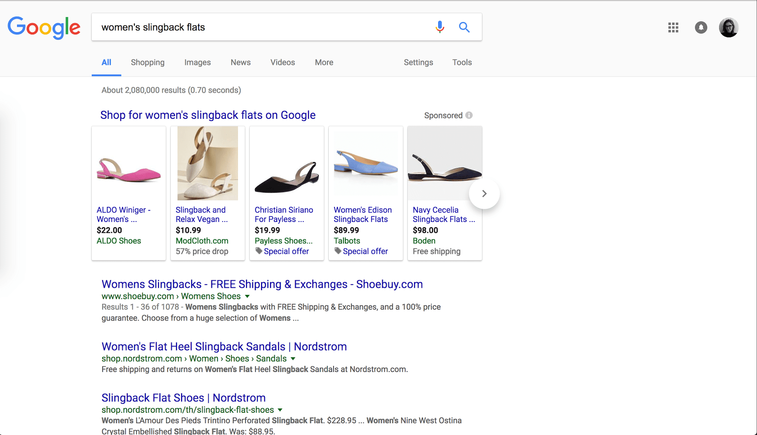Screen dimensions: 757x435
Task: Switch to the Images tab
Action: [197, 62]
